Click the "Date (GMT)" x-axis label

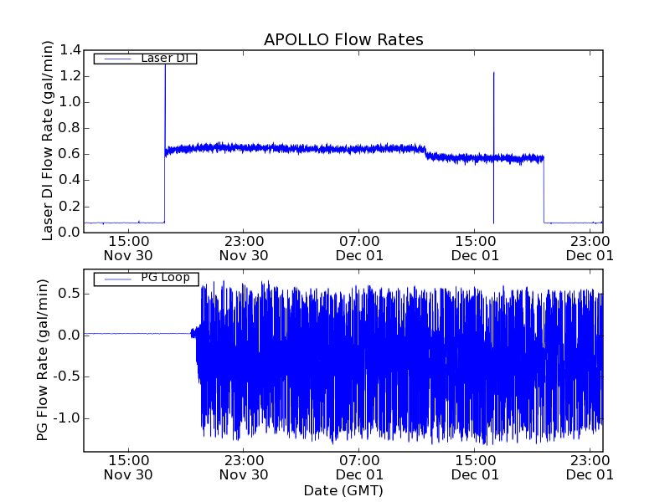point(343,491)
